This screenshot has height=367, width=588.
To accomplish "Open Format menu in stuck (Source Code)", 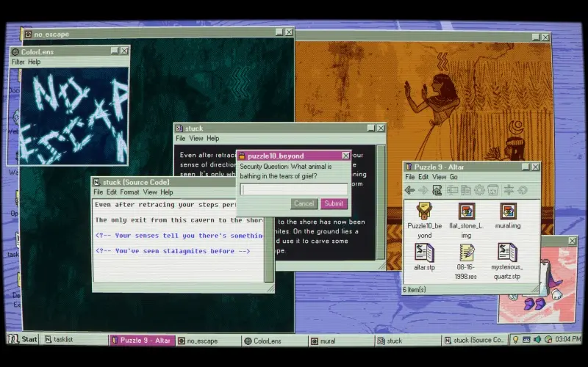I will [130, 192].
